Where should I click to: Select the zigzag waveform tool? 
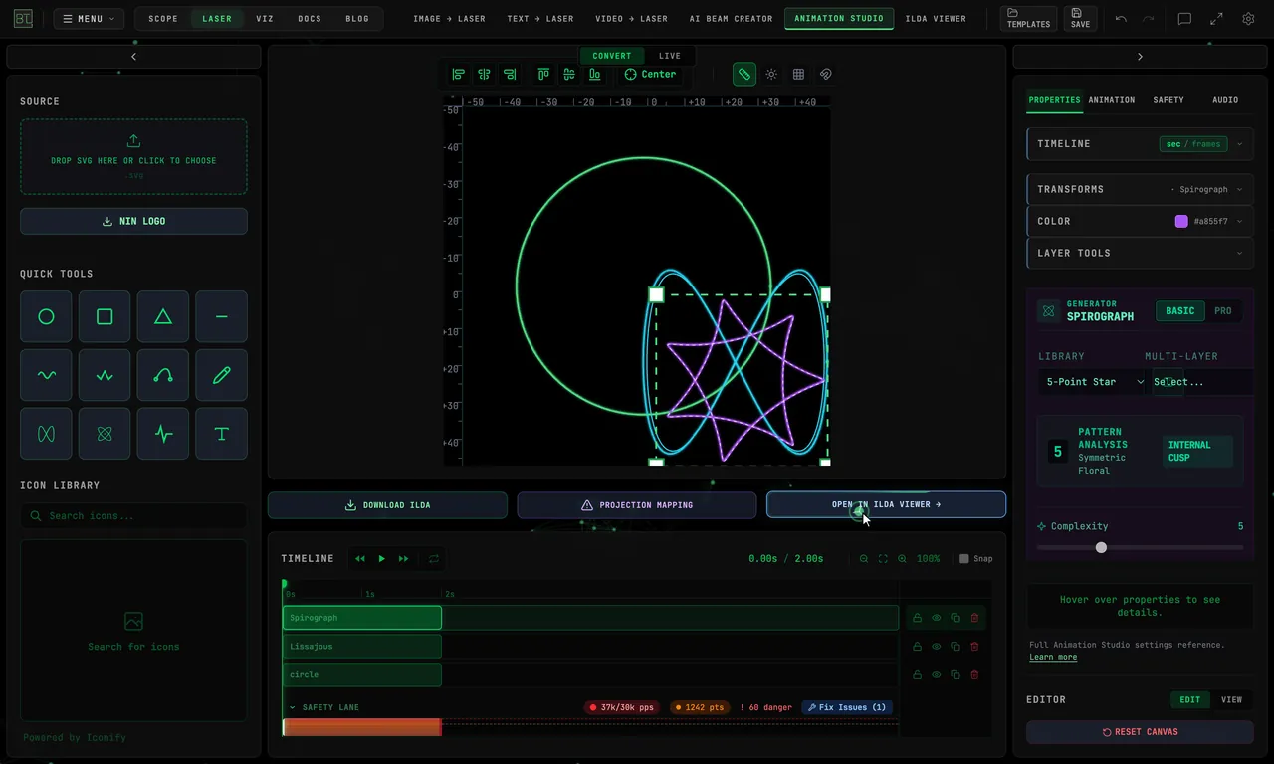(105, 376)
